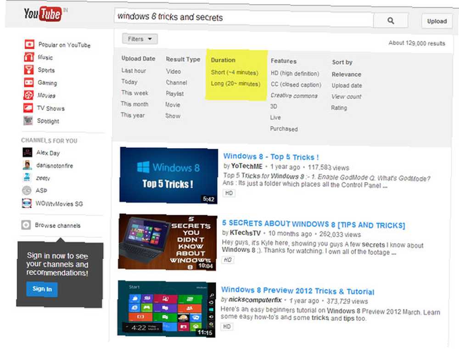The width and height of the screenshot is (459, 349).
Task: Filter uploads by This month
Action: (134, 104)
